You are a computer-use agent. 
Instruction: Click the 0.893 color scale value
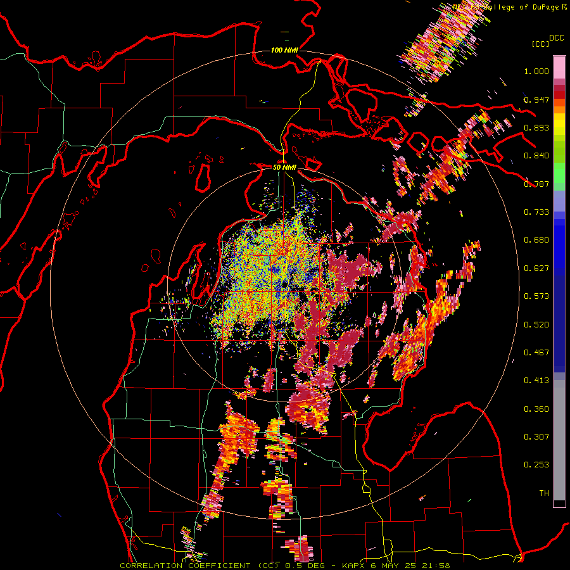[536, 127]
